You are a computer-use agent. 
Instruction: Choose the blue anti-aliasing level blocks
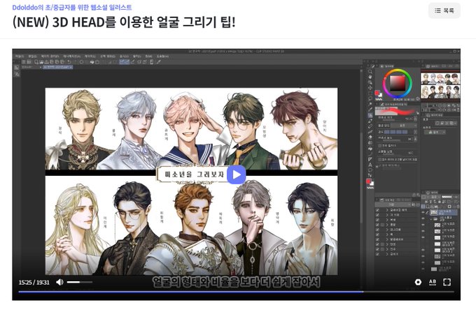coord(396,132)
